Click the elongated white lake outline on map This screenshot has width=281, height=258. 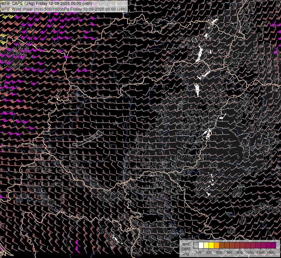pyautogui.click(x=88, y=138)
